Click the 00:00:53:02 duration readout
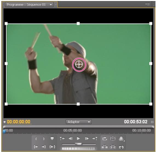This screenshot has height=152, width=156. 135,122
